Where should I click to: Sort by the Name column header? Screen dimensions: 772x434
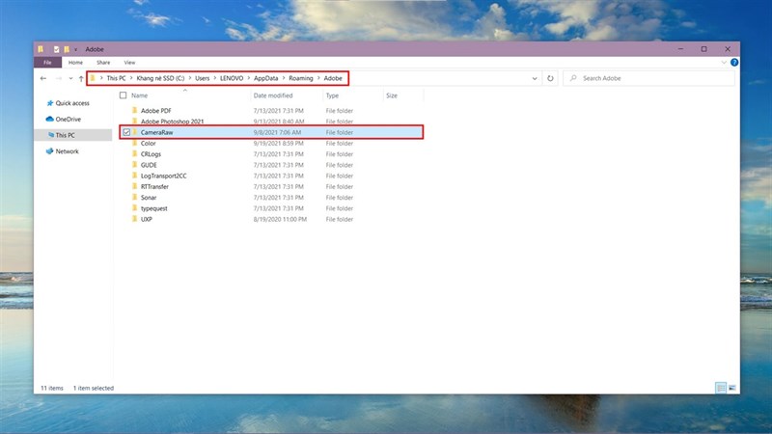139,95
